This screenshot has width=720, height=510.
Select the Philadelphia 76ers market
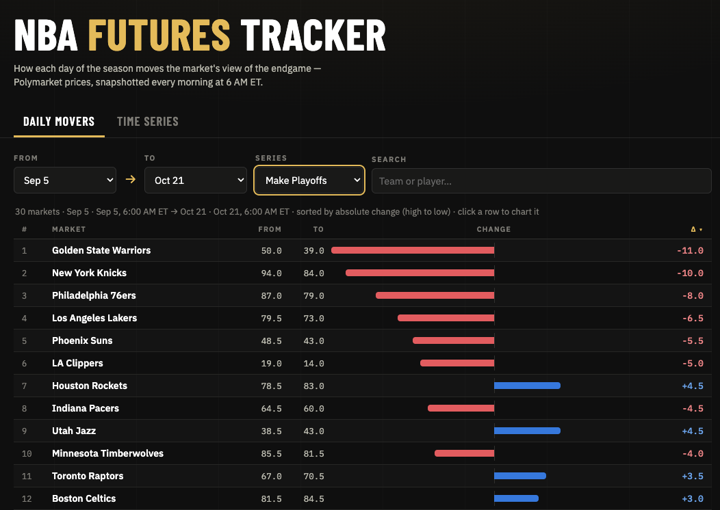pyautogui.click(x=363, y=295)
